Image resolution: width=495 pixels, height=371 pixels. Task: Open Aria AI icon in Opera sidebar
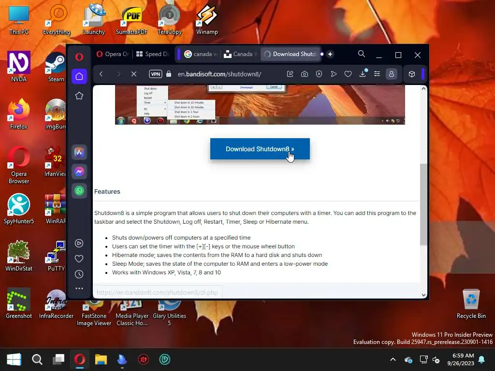pos(79,152)
